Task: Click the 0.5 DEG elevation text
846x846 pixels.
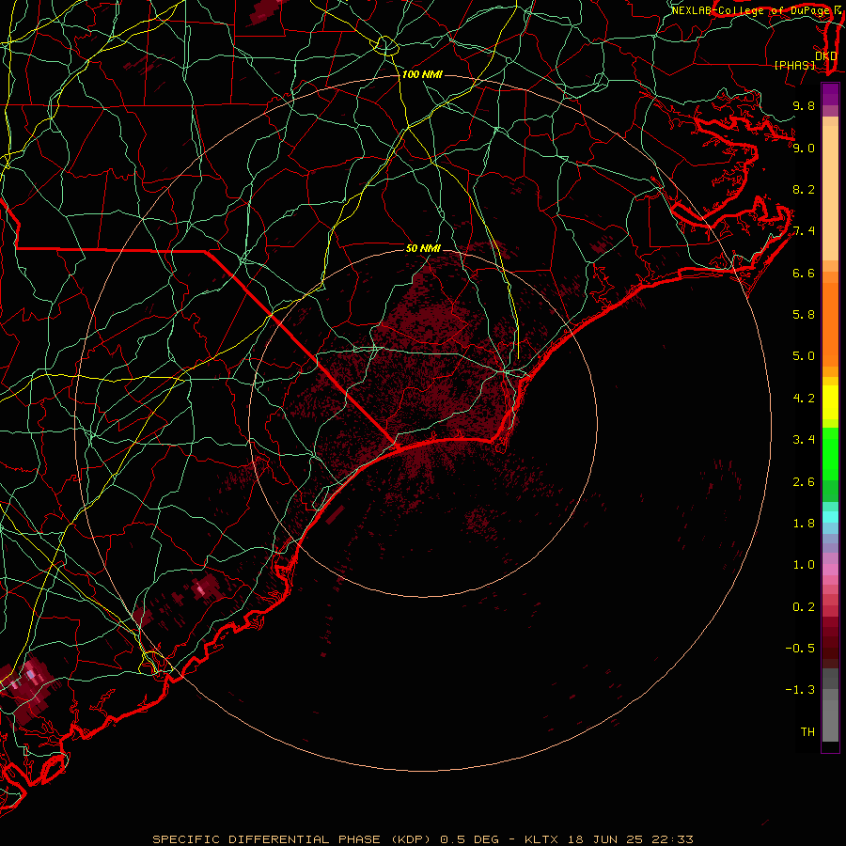Action: 469,839
